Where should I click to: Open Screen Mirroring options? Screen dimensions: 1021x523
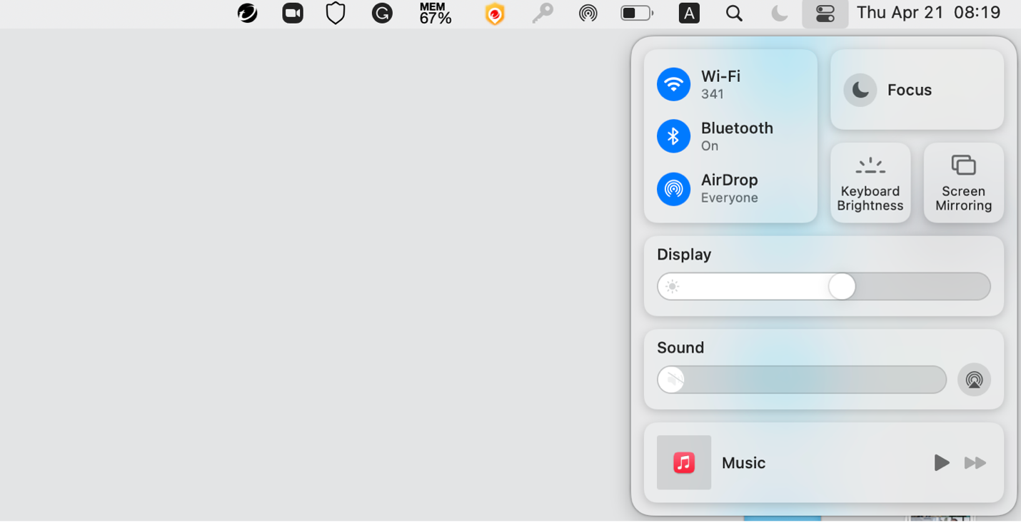[x=963, y=183]
